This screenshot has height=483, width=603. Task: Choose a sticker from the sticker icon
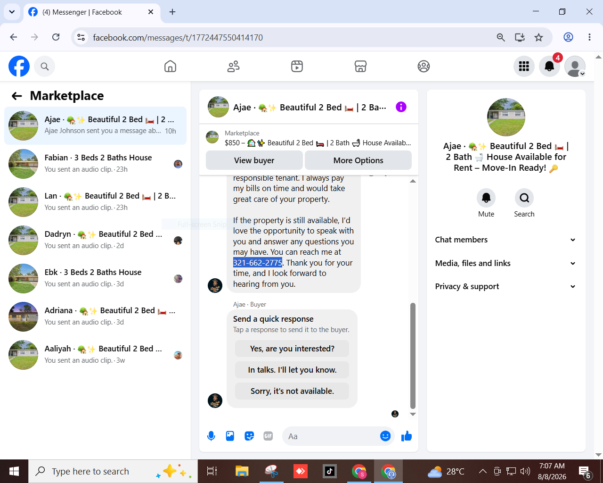click(249, 436)
